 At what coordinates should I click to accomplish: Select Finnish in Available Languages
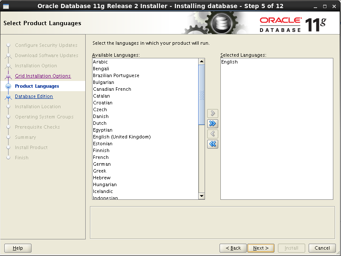(145, 150)
